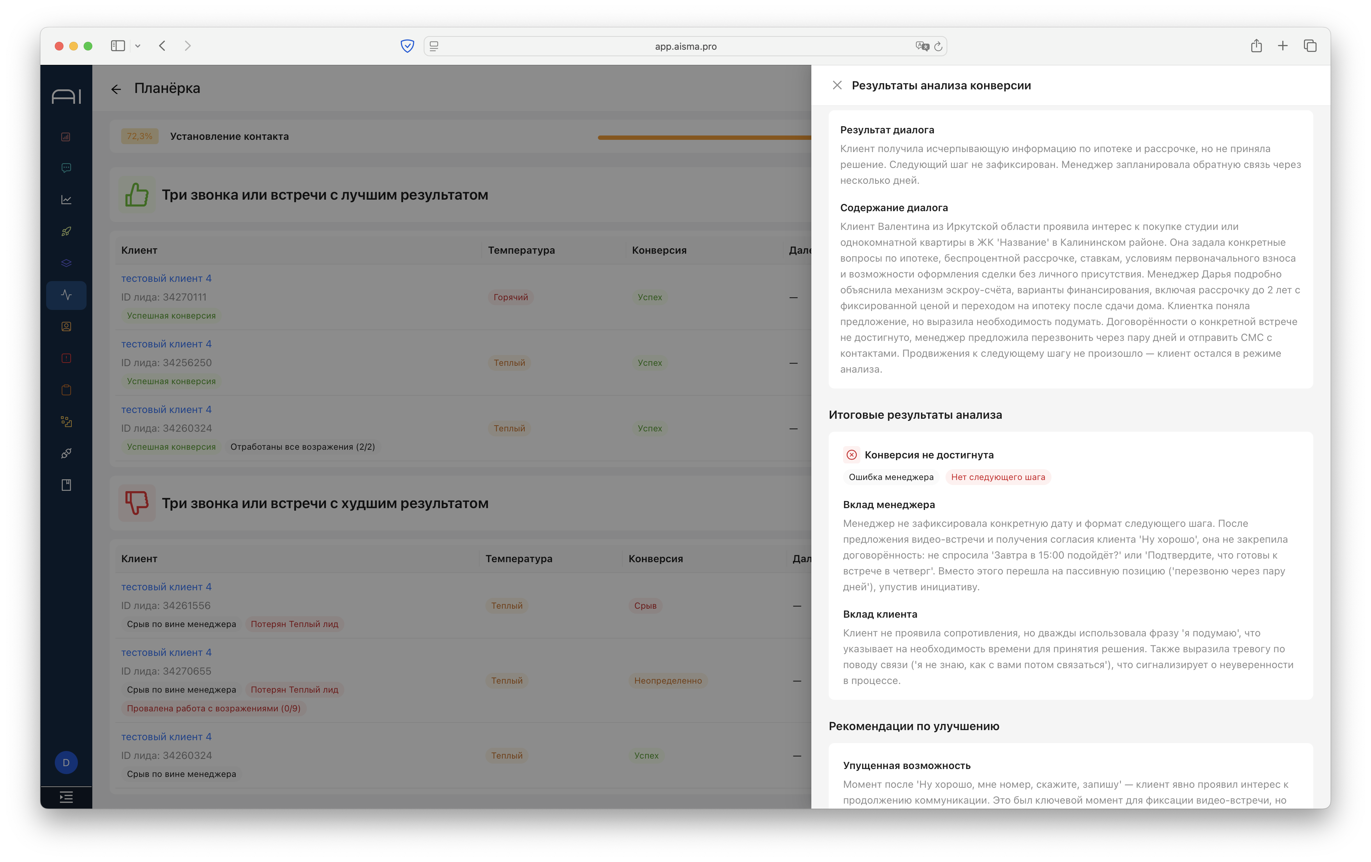Close the conversion analysis results panel
The height and width of the screenshot is (862, 1371).
(x=837, y=85)
